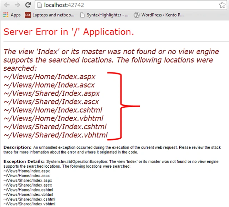Click the small ~/Views/Home/Index.ascx line

point(26,176)
